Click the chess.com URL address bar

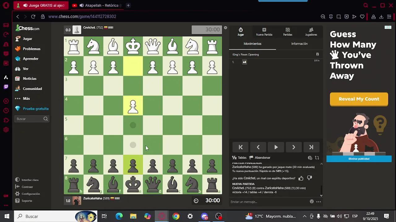[x=82, y=16]
